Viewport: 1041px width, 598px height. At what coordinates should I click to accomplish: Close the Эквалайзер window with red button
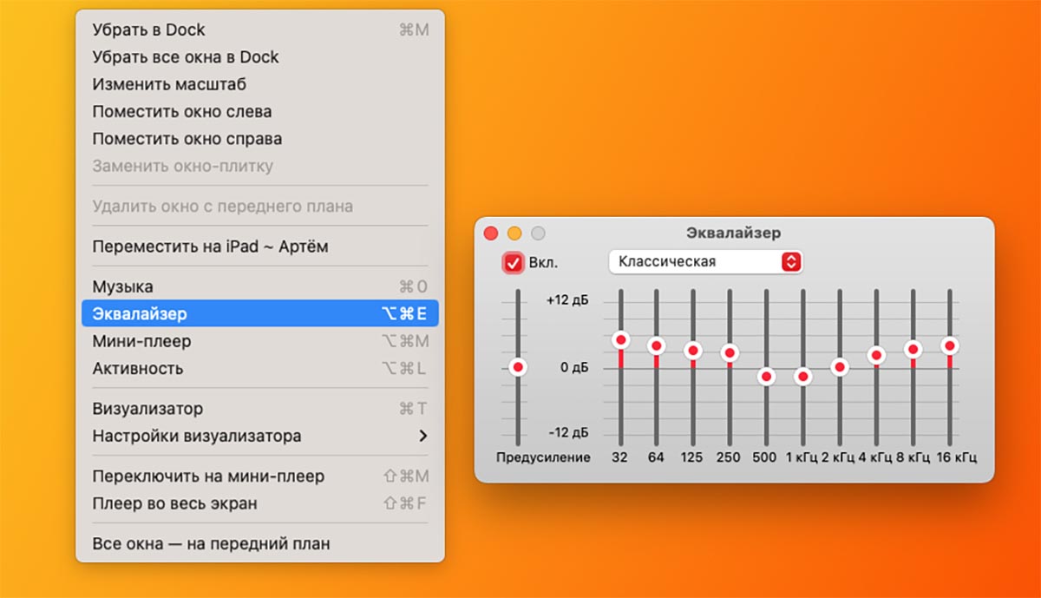(x=491, y=233)
